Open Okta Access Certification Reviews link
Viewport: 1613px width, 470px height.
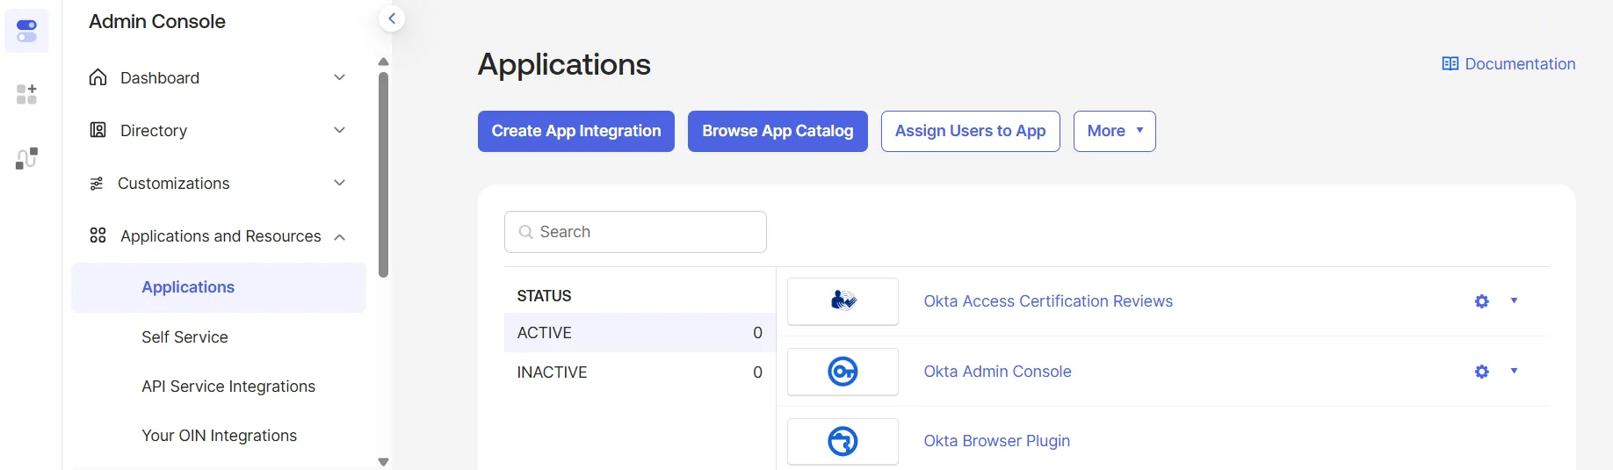(x=1048, y=301)
